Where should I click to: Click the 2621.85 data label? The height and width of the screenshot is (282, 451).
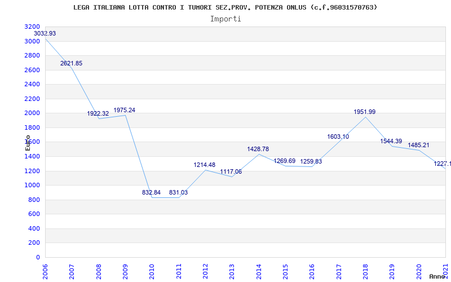[72, 63]
